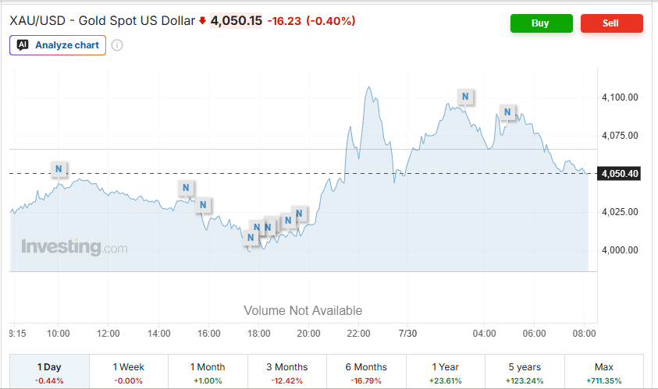Click the news marker near 05:00 peak
Viewport: 658px width, 389px height.
coord(507,112)
